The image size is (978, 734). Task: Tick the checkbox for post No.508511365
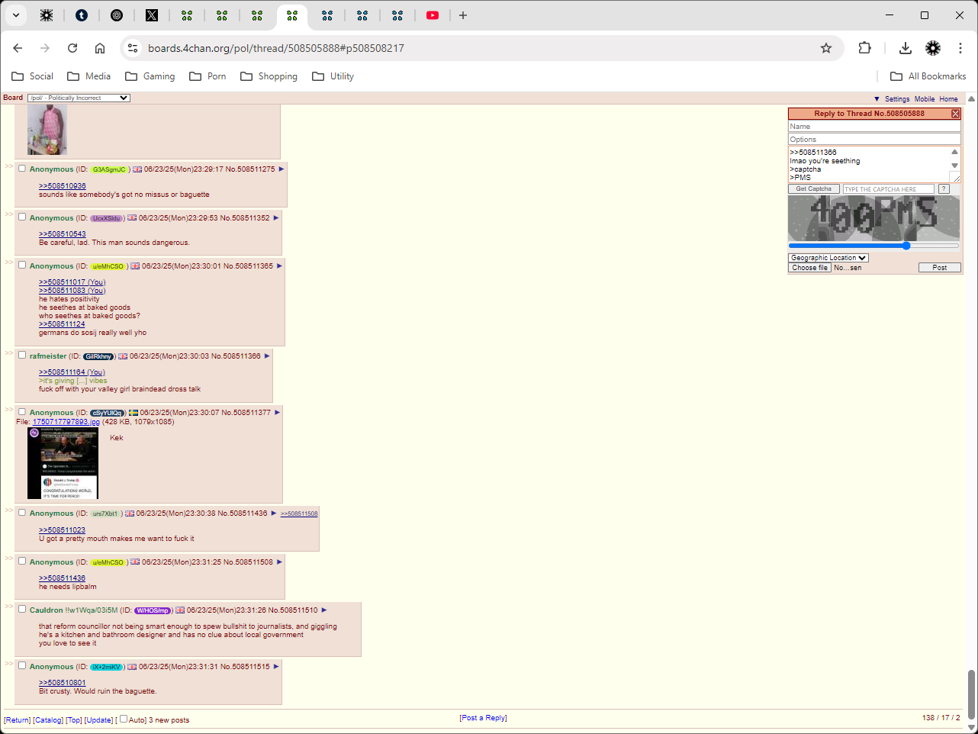pyautogui.click(x=22, y=266)
